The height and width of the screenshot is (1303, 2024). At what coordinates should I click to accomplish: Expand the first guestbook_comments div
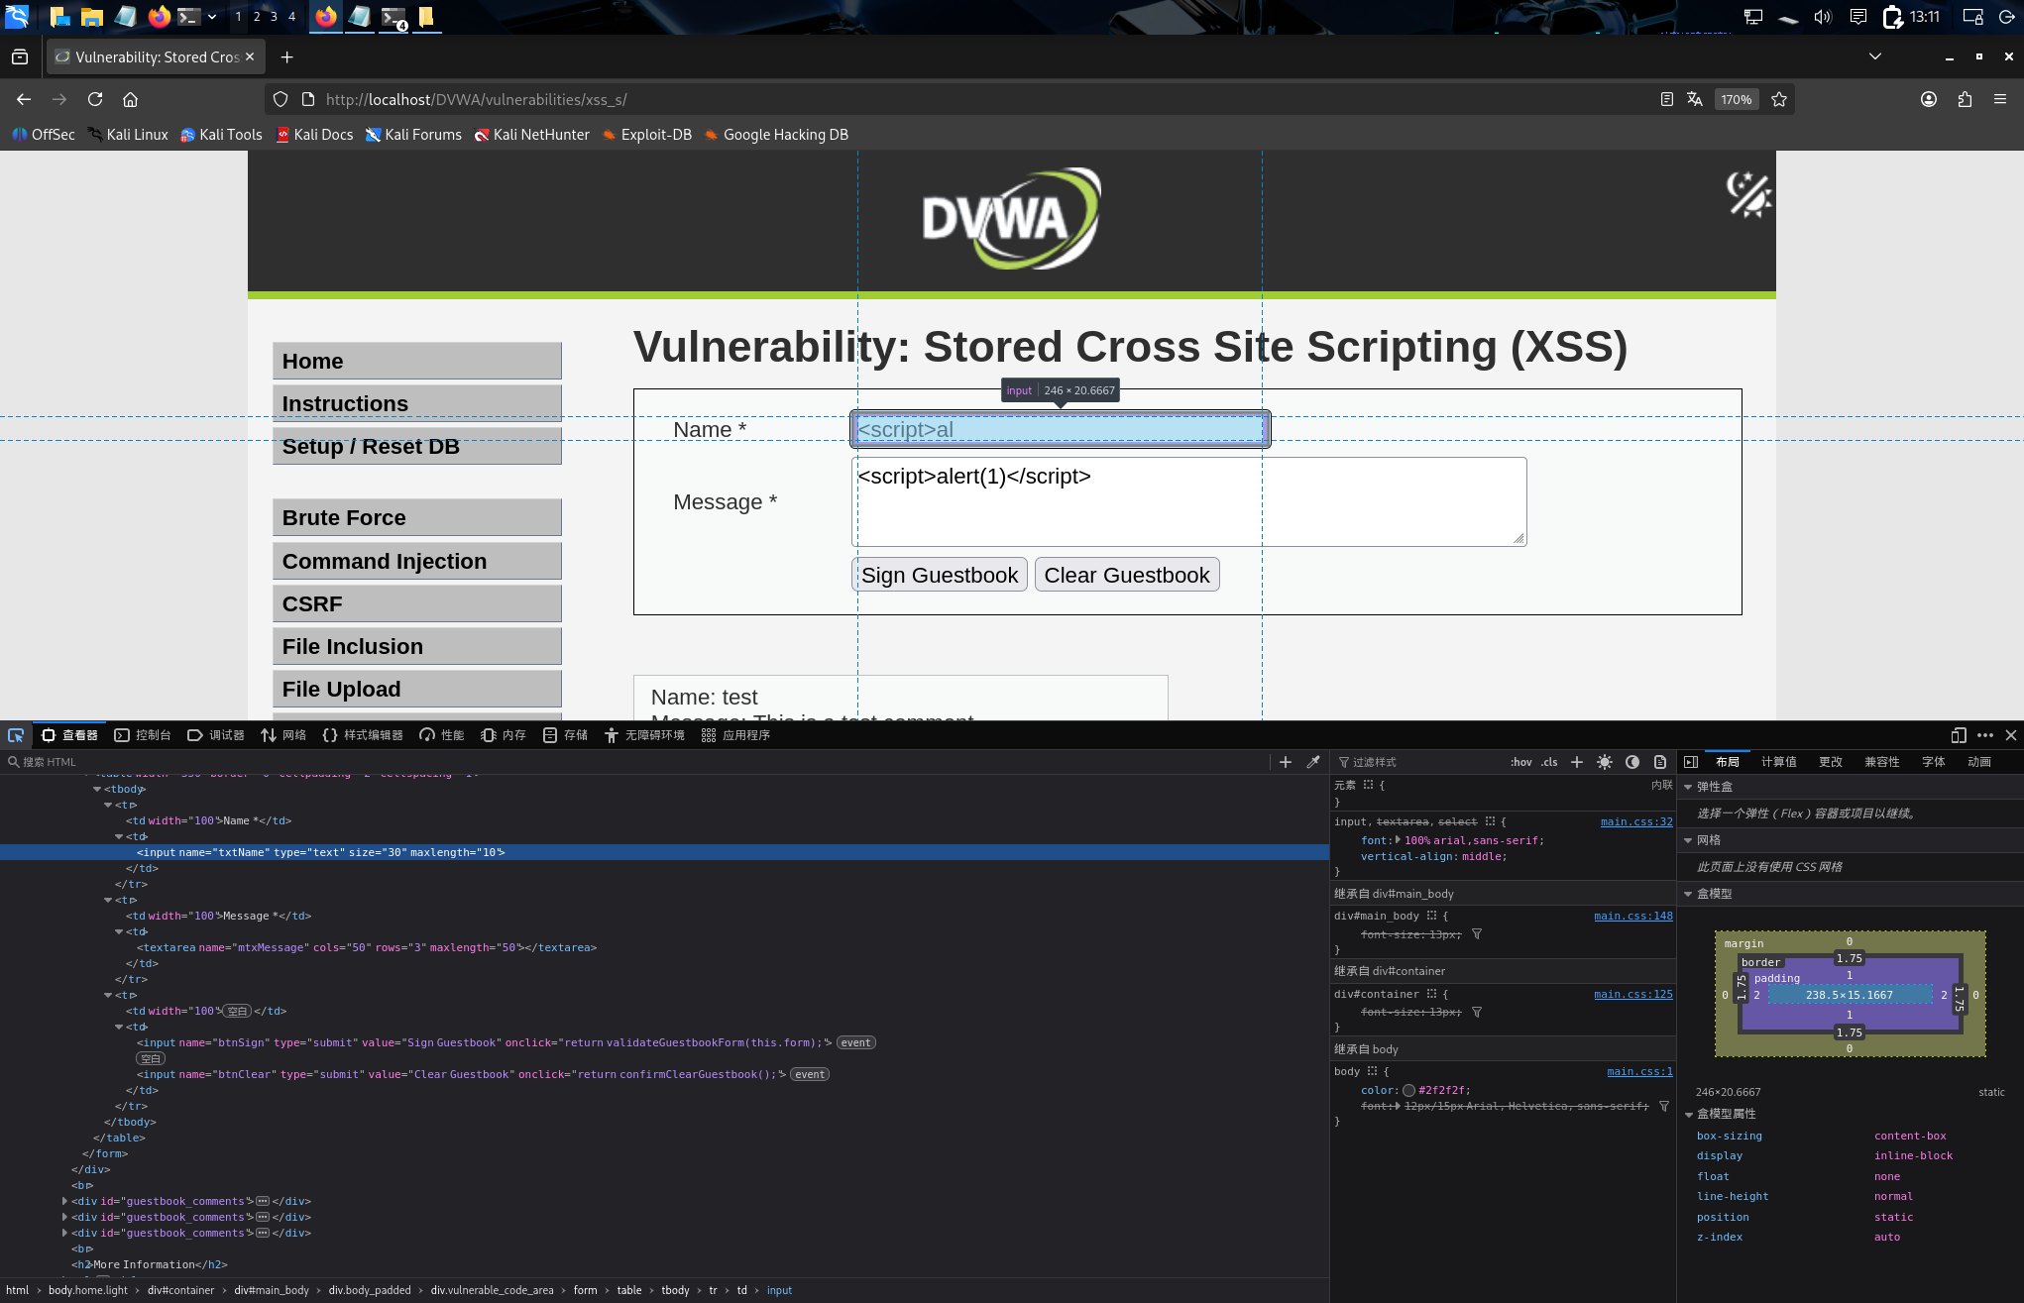pyautogui.click(x=65, y=1201)
